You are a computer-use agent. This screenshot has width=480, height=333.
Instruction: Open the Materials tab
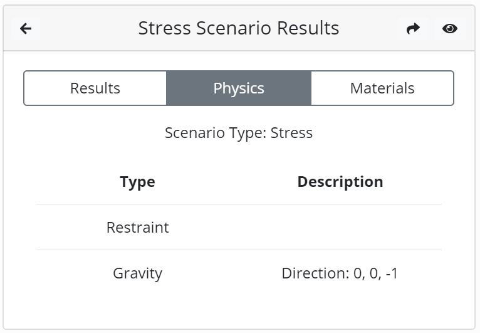tap(382, 88)
